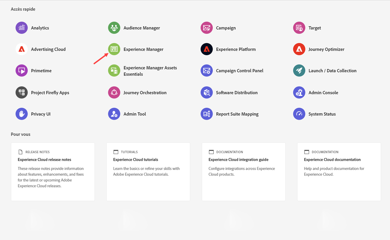The image size is (390, 240).
Task: Click the TUTORIALS category label
Action: (x=129, y=152)
